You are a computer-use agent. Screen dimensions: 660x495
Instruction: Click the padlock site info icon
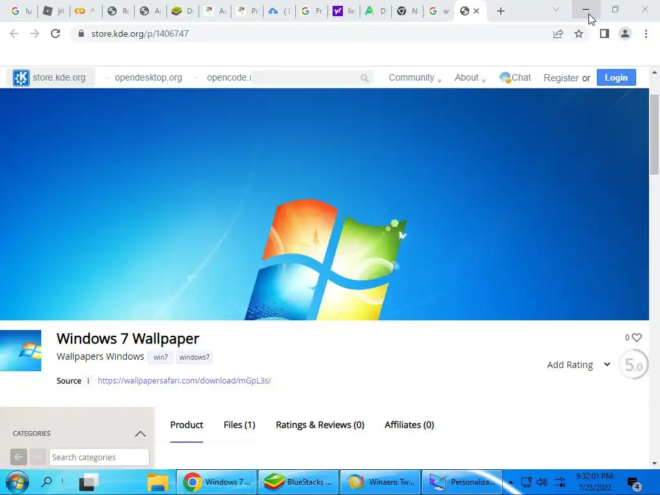81,34
